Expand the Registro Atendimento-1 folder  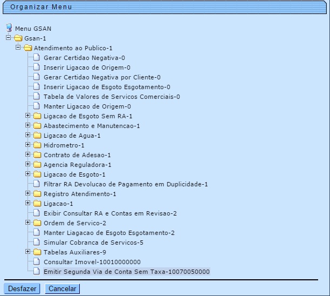pos(27,193)
